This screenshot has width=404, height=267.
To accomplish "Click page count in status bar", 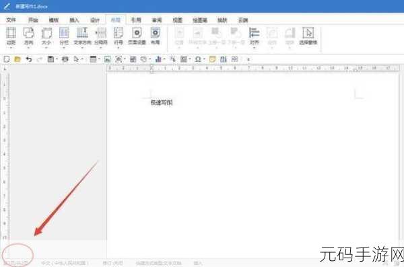I will coord(15,263).
